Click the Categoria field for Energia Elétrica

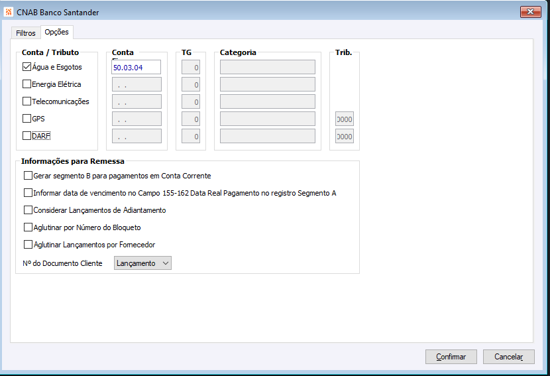[268, 84]
